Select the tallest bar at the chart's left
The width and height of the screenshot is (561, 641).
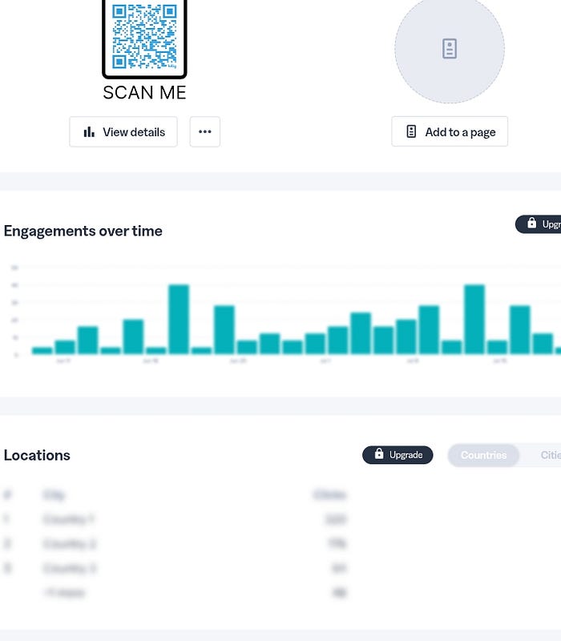tap(179, 319)
